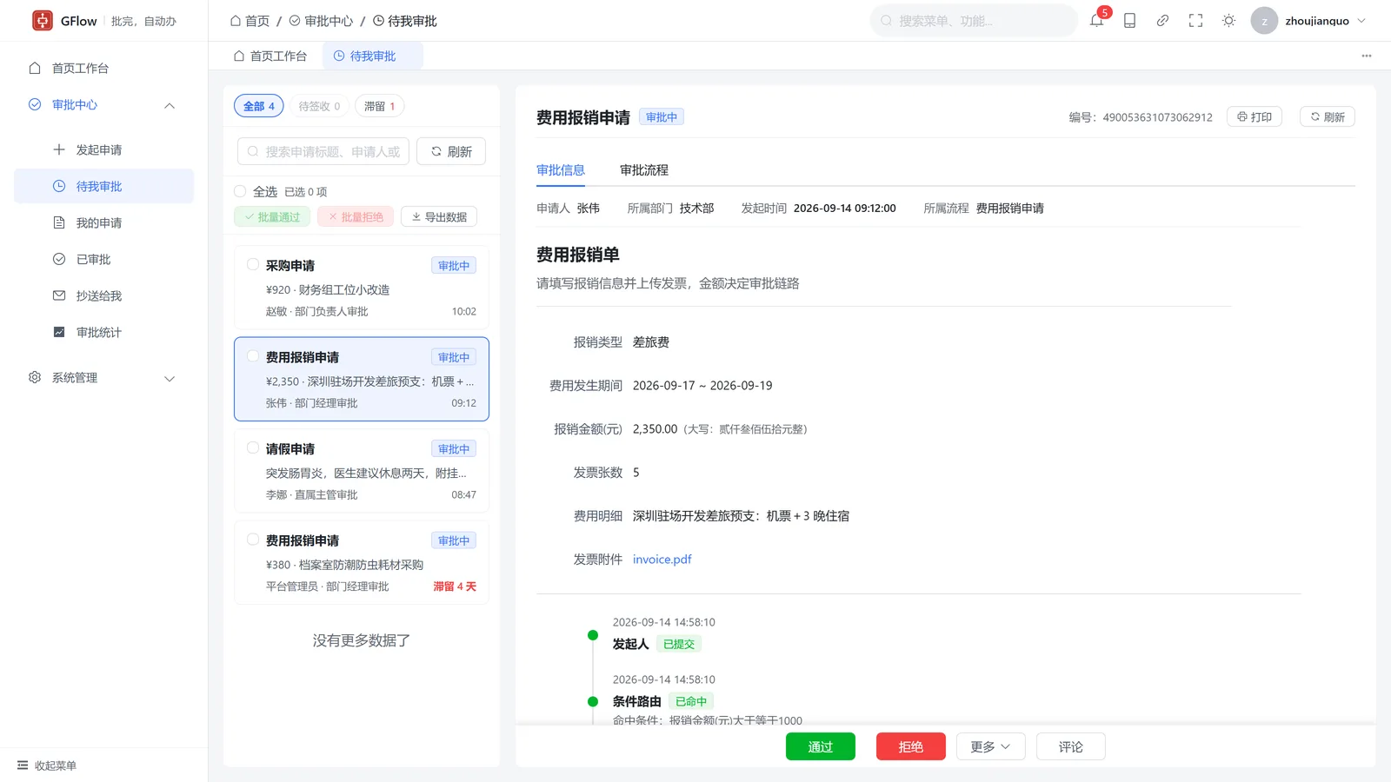
Task: Toggle fullscreen mode icon
Action: 1195,20
